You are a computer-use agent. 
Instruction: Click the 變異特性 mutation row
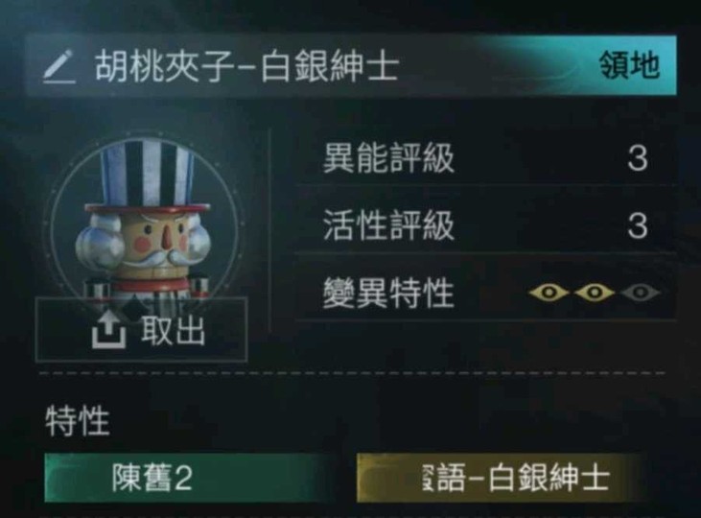(485, 293)
